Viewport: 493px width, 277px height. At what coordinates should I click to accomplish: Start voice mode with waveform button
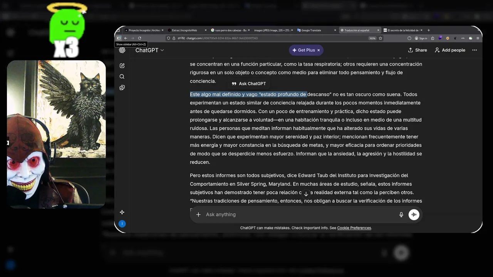click(414, 215)
